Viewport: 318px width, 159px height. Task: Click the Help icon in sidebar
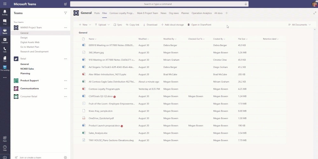[5, 148]
